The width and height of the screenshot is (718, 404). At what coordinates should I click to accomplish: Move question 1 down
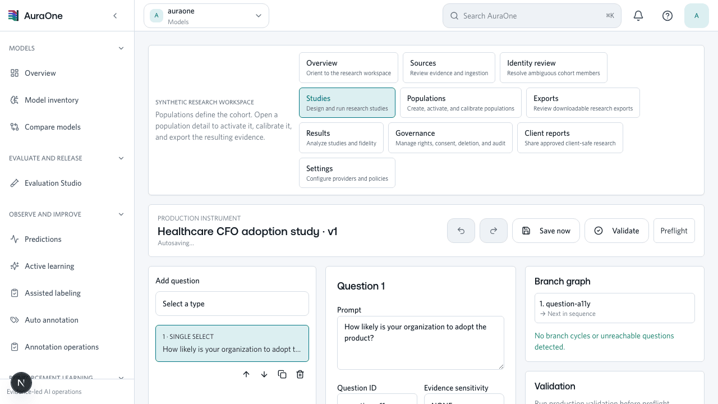pyautogui.click(x=264, y=374)
